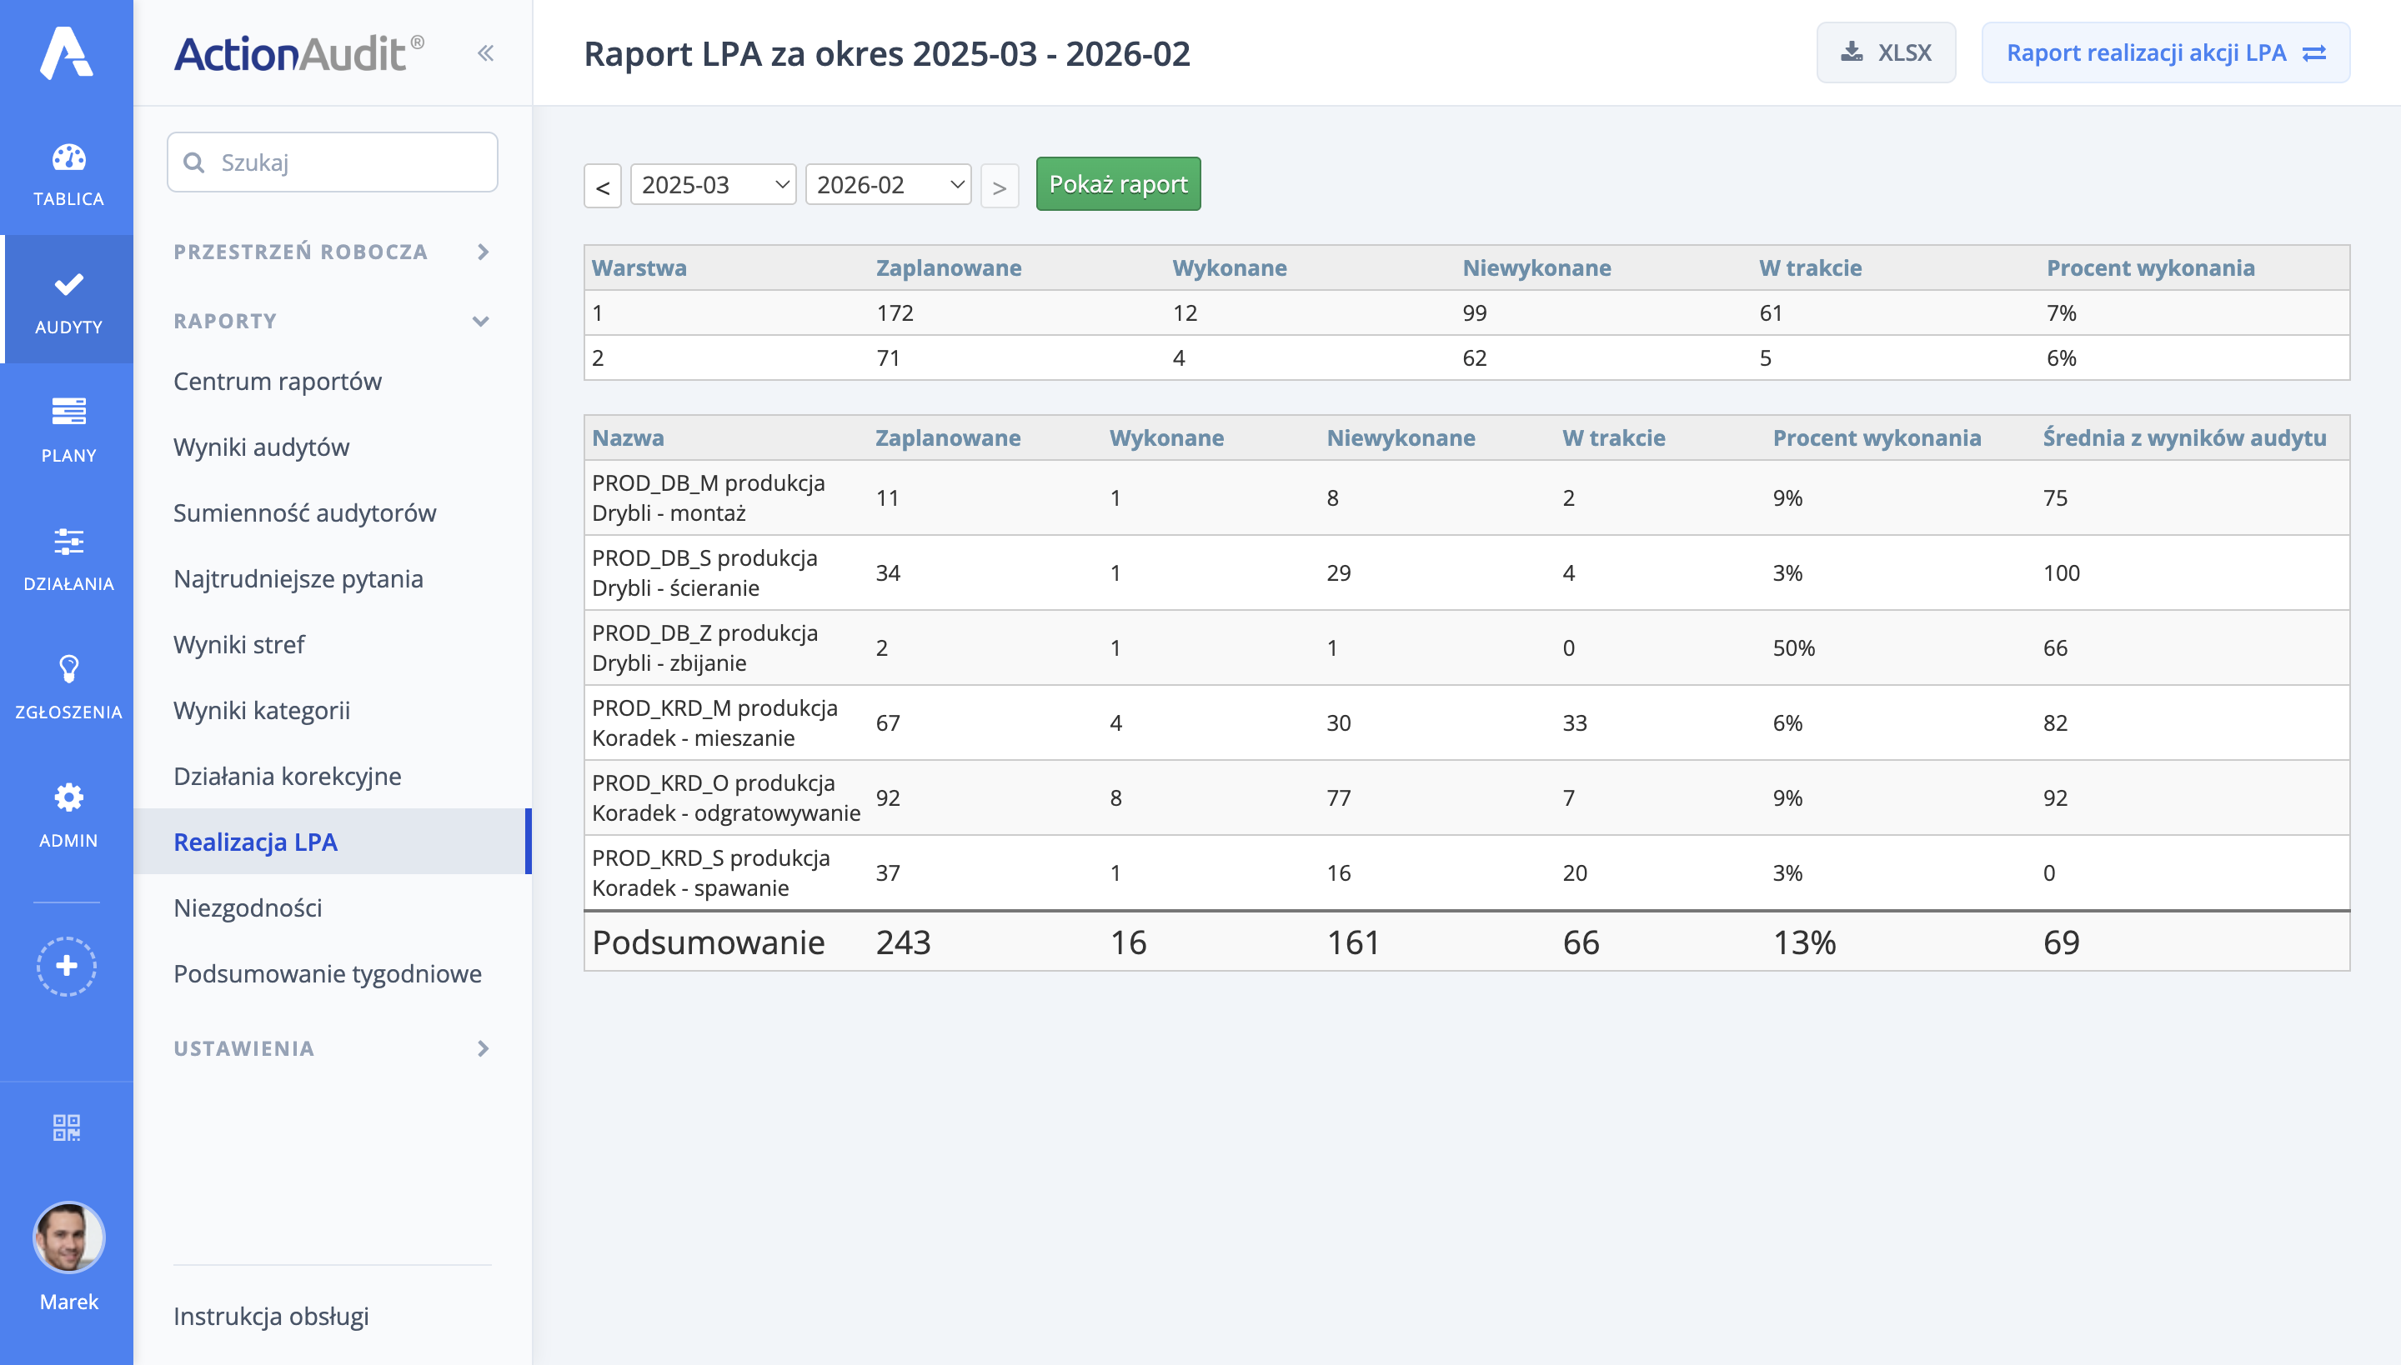Open Wyniki audytów report menu item
The width and height of the screenshot is (2401, 1365).
point(261,447)
